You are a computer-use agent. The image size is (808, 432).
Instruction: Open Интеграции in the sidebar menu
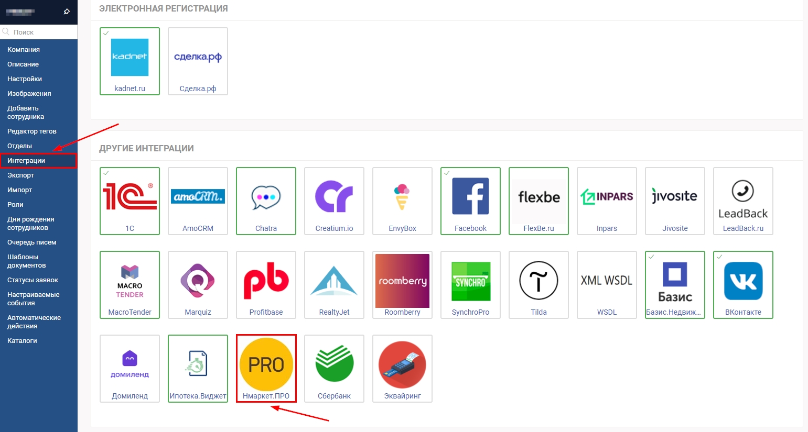(26, 161)
